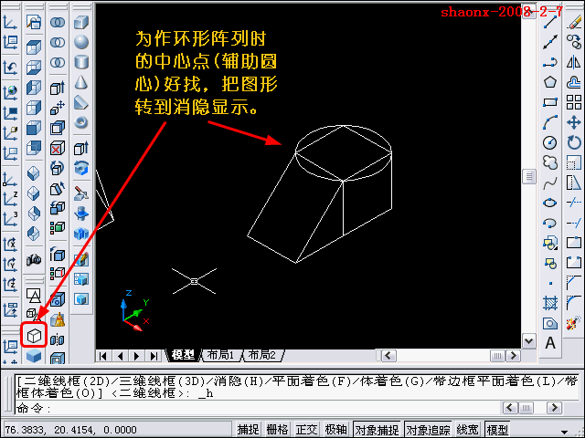Click the horizontal scrollbar right arrow
The height and width of the screenshot is (438, 585).
coord(514,356)
